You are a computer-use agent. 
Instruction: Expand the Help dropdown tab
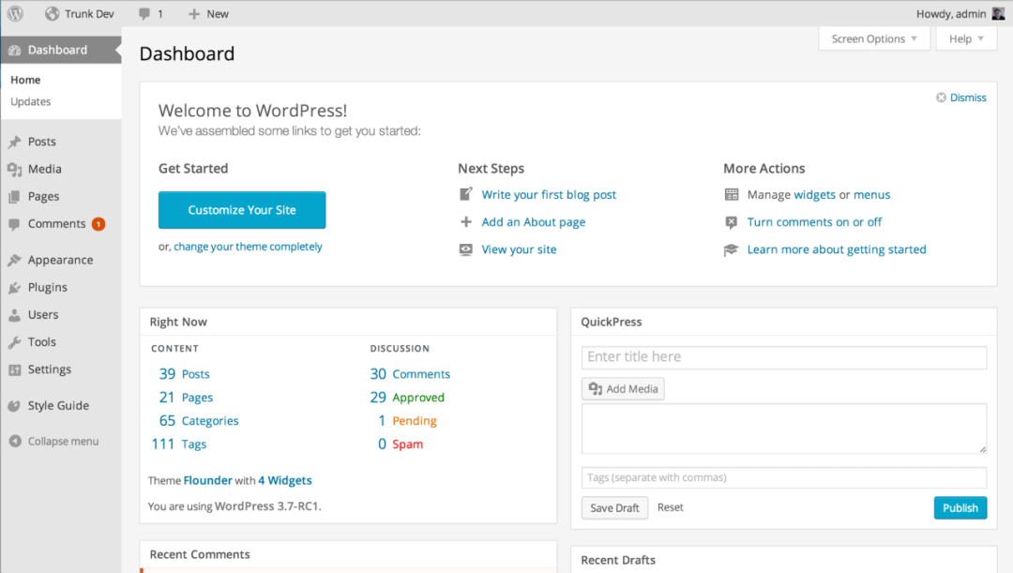(966, 38)
